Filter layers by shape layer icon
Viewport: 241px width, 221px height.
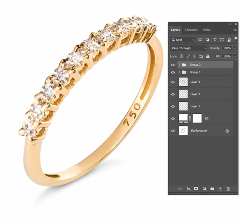click(222, 40)
